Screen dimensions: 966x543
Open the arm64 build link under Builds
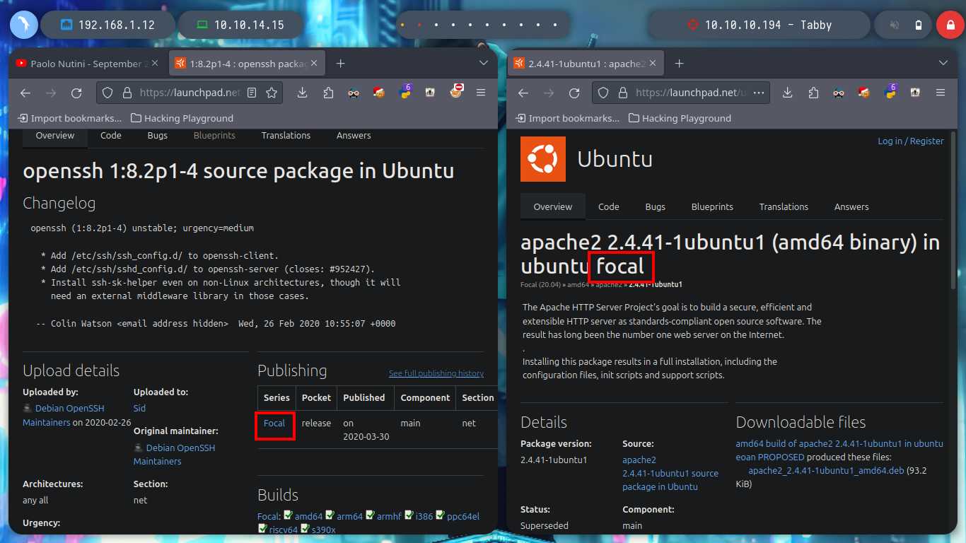coord(350,517)
